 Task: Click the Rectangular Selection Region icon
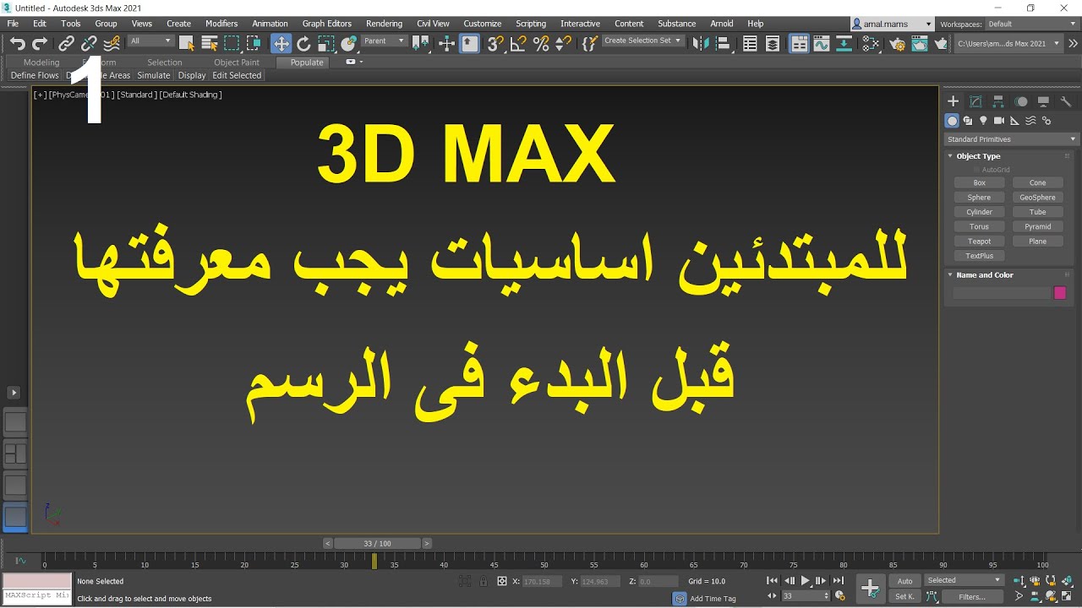pos(232,44)
